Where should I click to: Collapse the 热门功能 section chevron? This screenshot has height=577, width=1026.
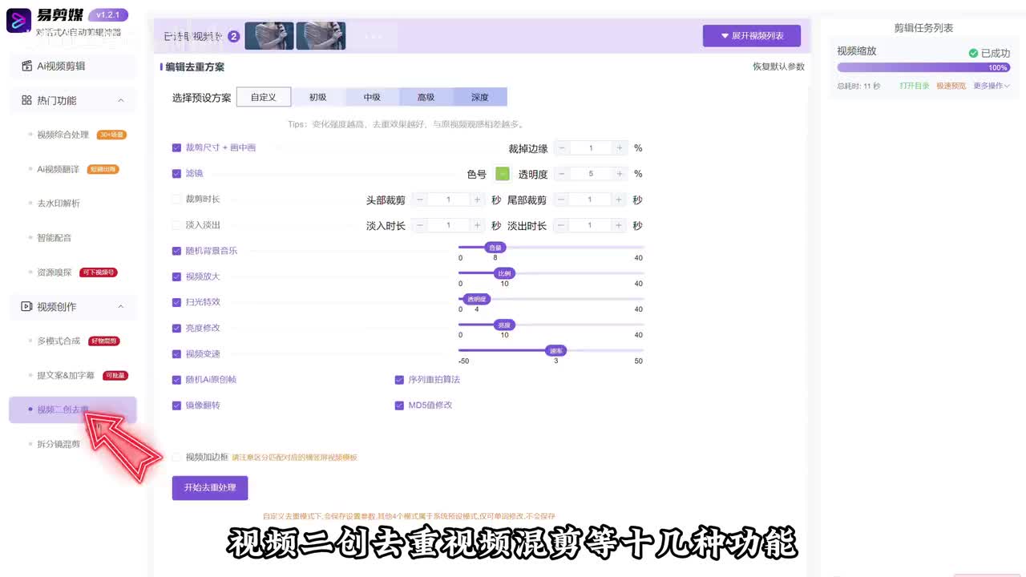click(121, 101)
